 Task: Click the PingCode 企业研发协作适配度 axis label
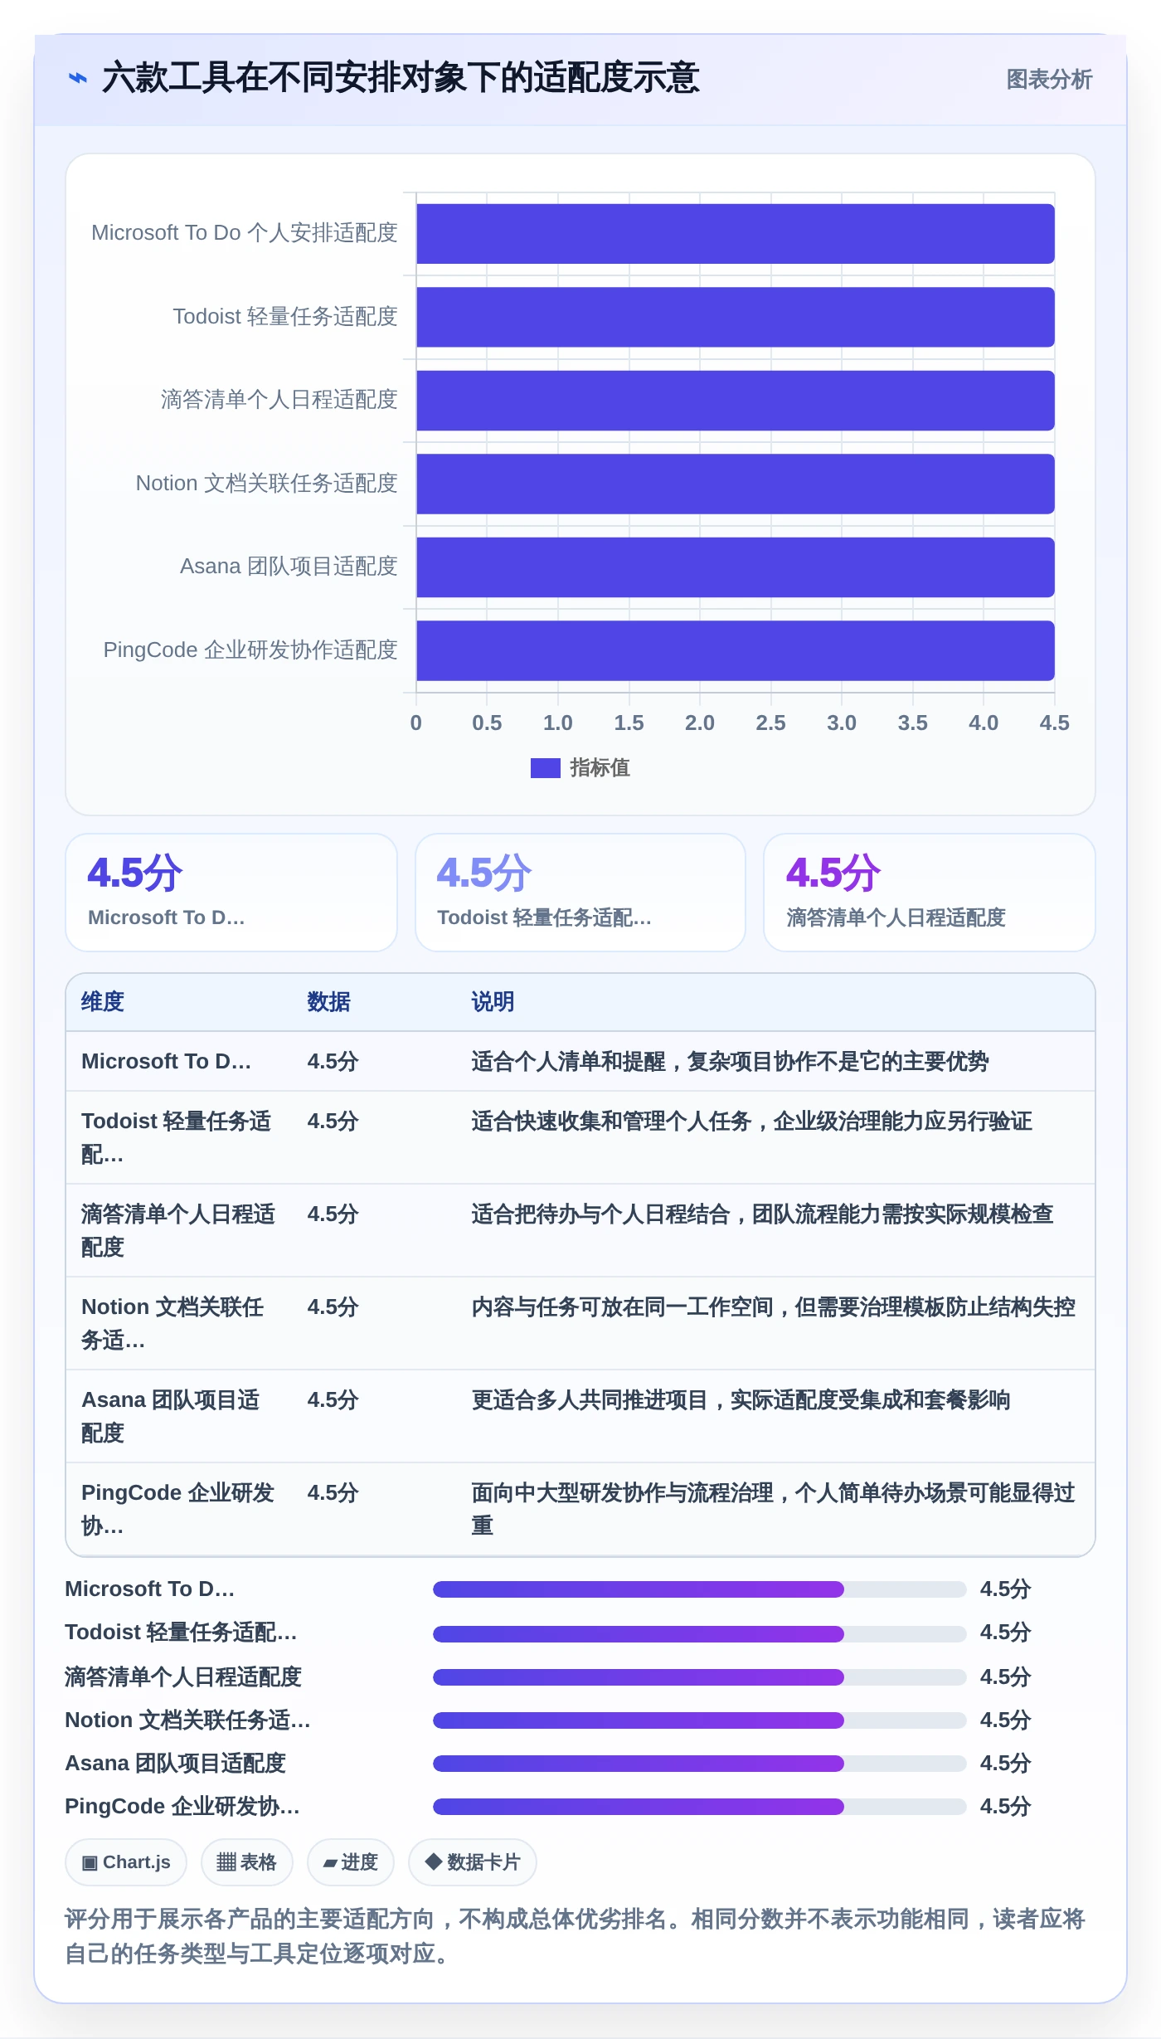point(250,650)
